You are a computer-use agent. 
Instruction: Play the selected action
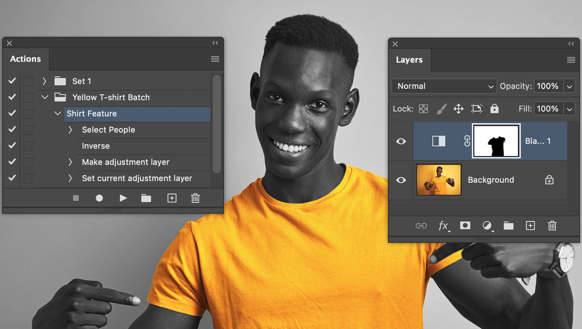pyautogui.click(x=123, y=198)
